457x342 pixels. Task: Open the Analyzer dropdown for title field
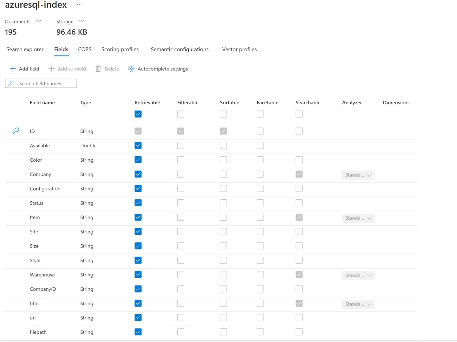358,304
